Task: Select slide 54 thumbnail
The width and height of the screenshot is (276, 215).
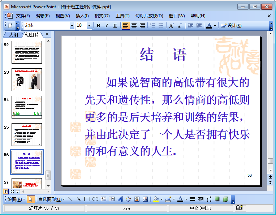Action: pyautogui.click(x=27, y=107)
